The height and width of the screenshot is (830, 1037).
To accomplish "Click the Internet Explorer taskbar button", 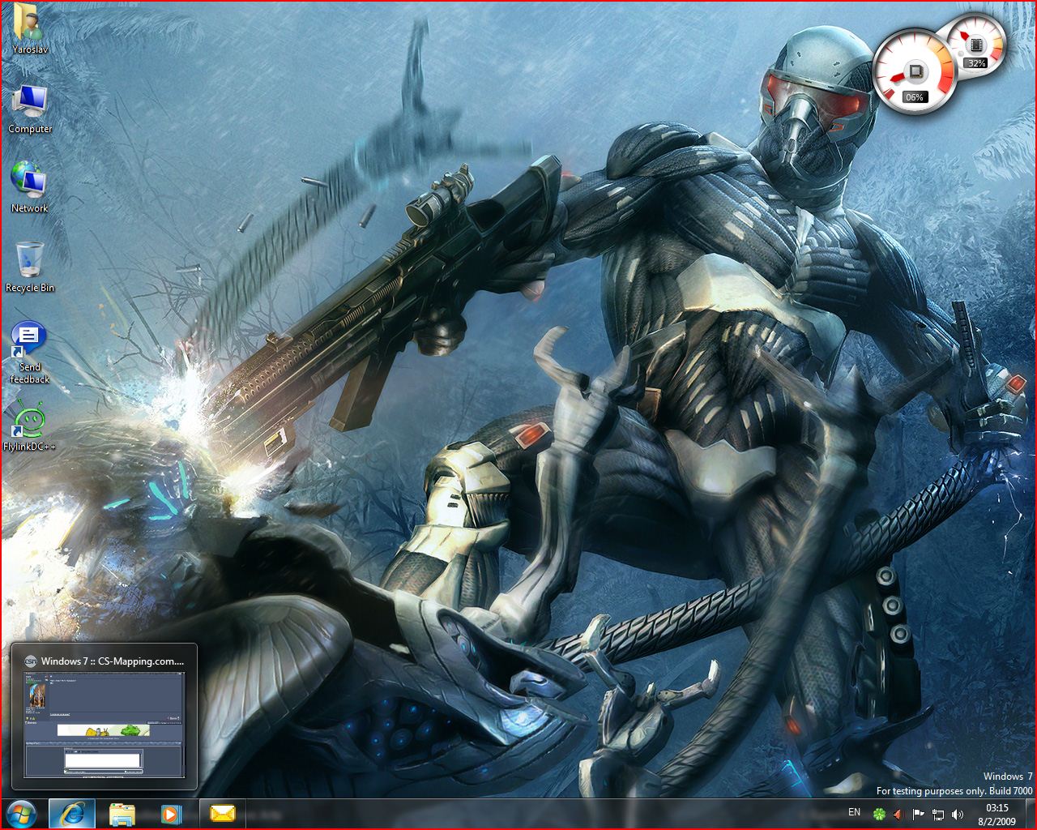I will pyautogui.click(x=72, y=814).
